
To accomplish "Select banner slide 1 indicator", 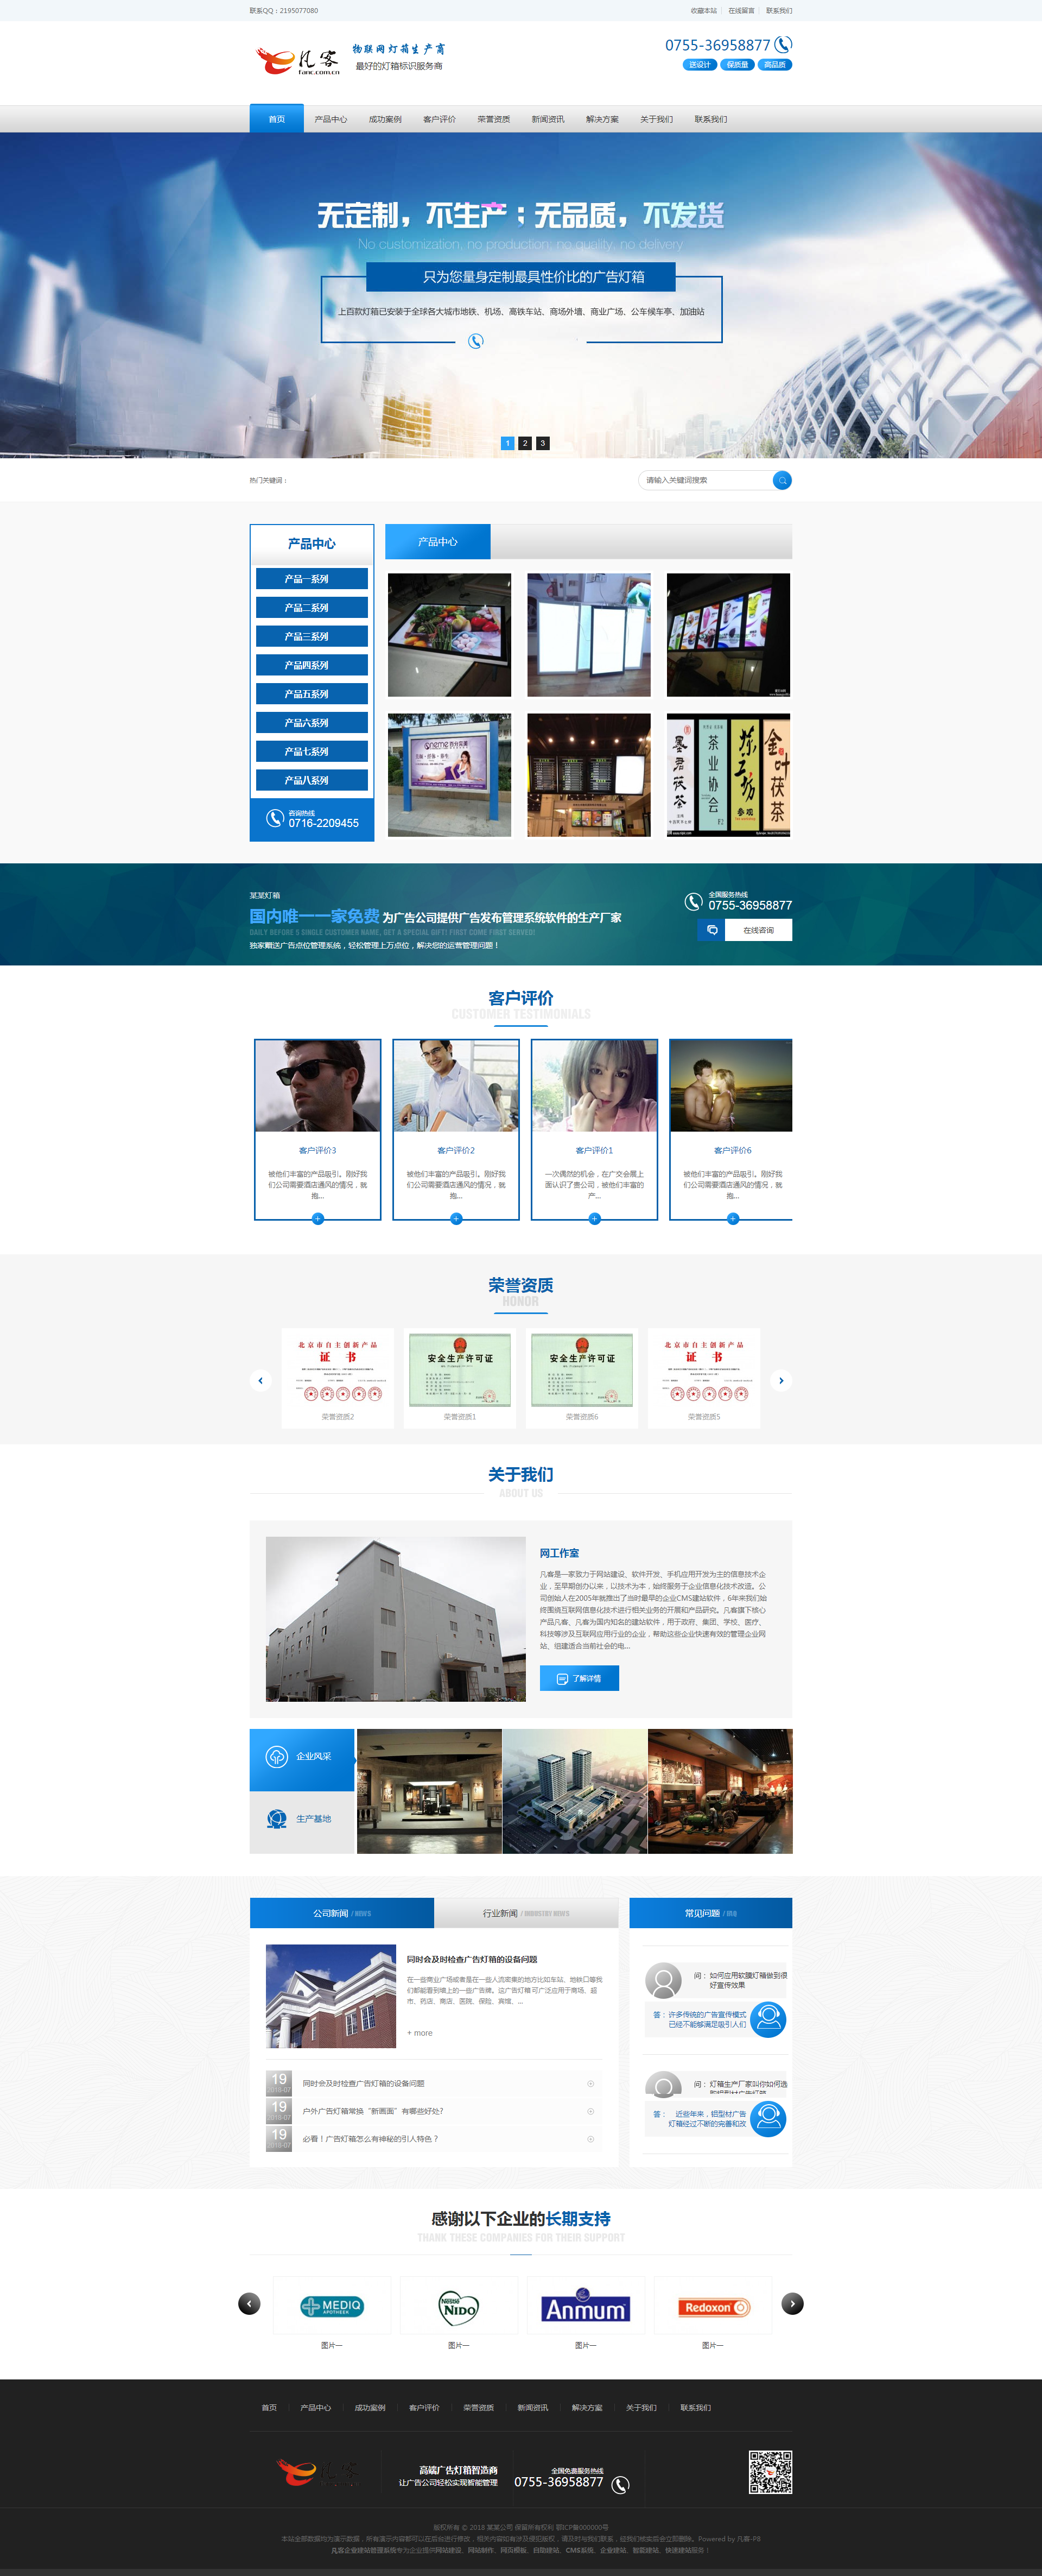I will tap(507, 443).
